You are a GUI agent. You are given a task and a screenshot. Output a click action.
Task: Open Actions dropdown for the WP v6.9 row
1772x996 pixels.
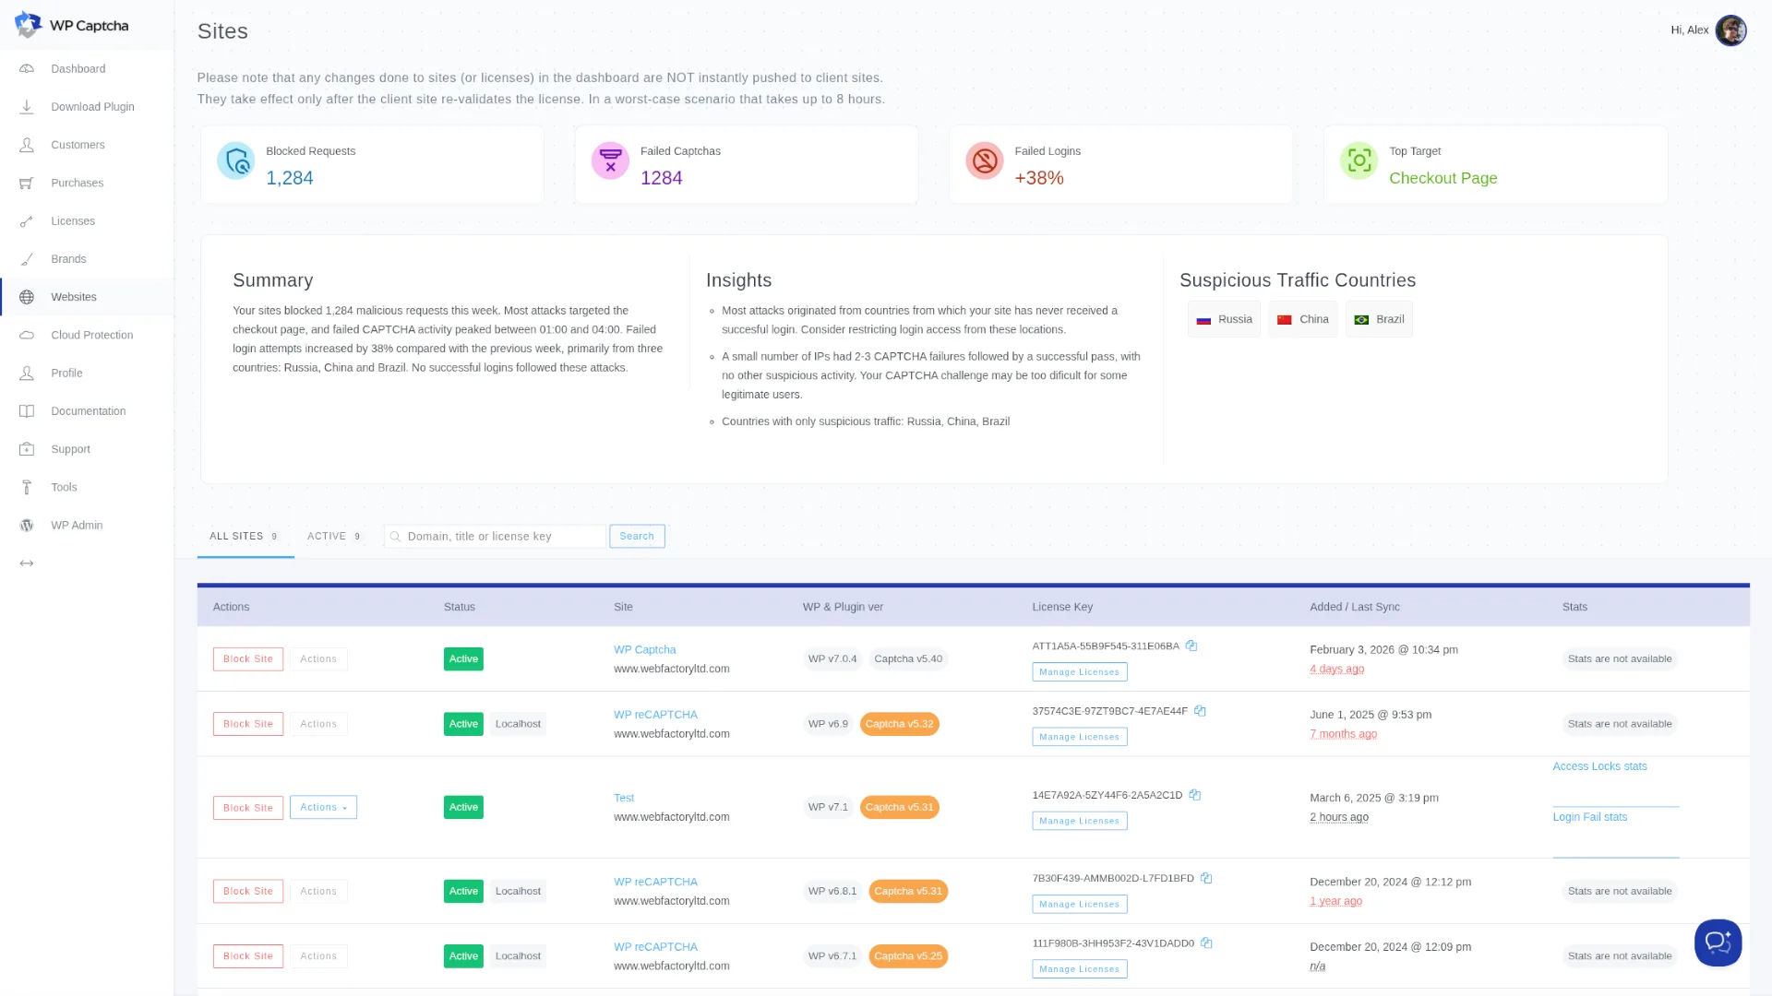(318, 724)
